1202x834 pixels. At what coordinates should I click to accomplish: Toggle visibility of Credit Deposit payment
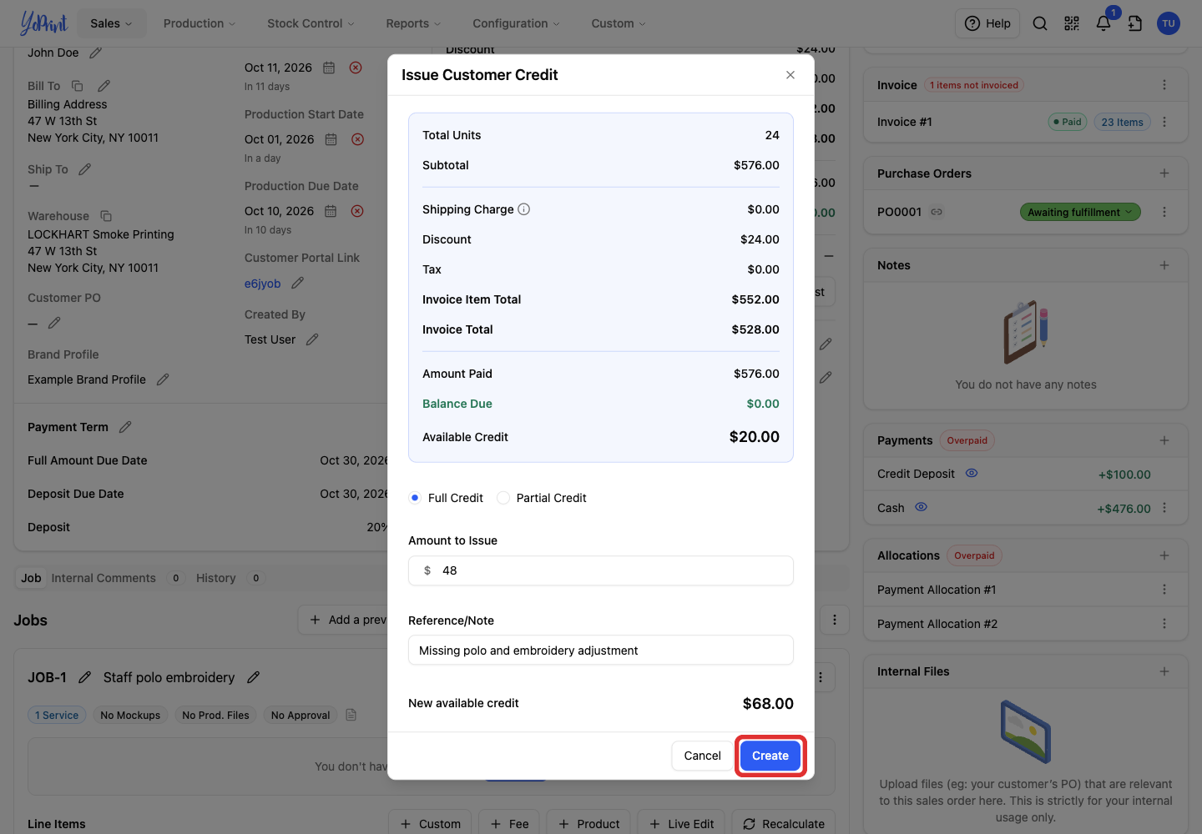pos(972,473)
